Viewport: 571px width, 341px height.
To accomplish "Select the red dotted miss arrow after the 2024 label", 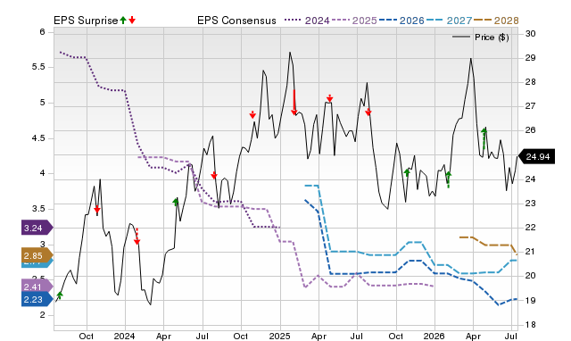I will 137,237.
